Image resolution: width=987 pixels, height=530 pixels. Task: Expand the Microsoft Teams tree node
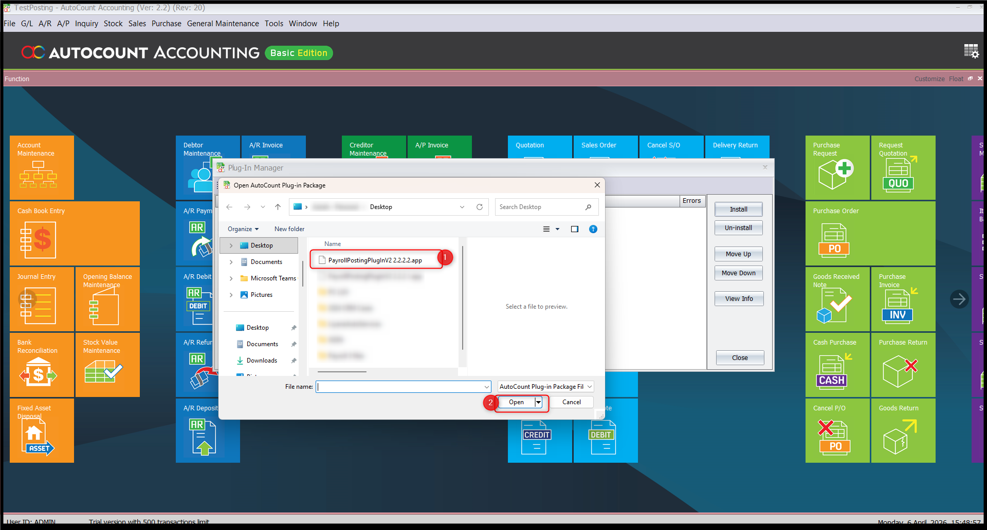pos(231,278)
